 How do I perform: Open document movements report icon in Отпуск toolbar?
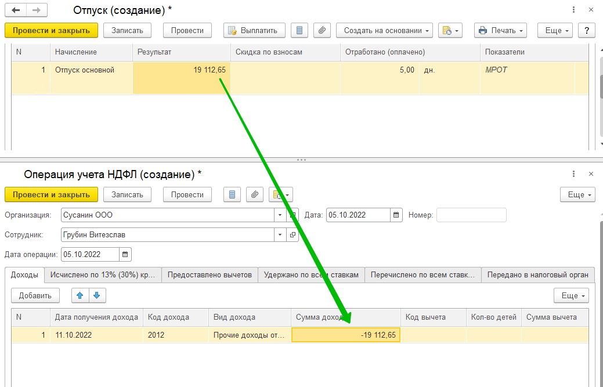pos(299,30)
